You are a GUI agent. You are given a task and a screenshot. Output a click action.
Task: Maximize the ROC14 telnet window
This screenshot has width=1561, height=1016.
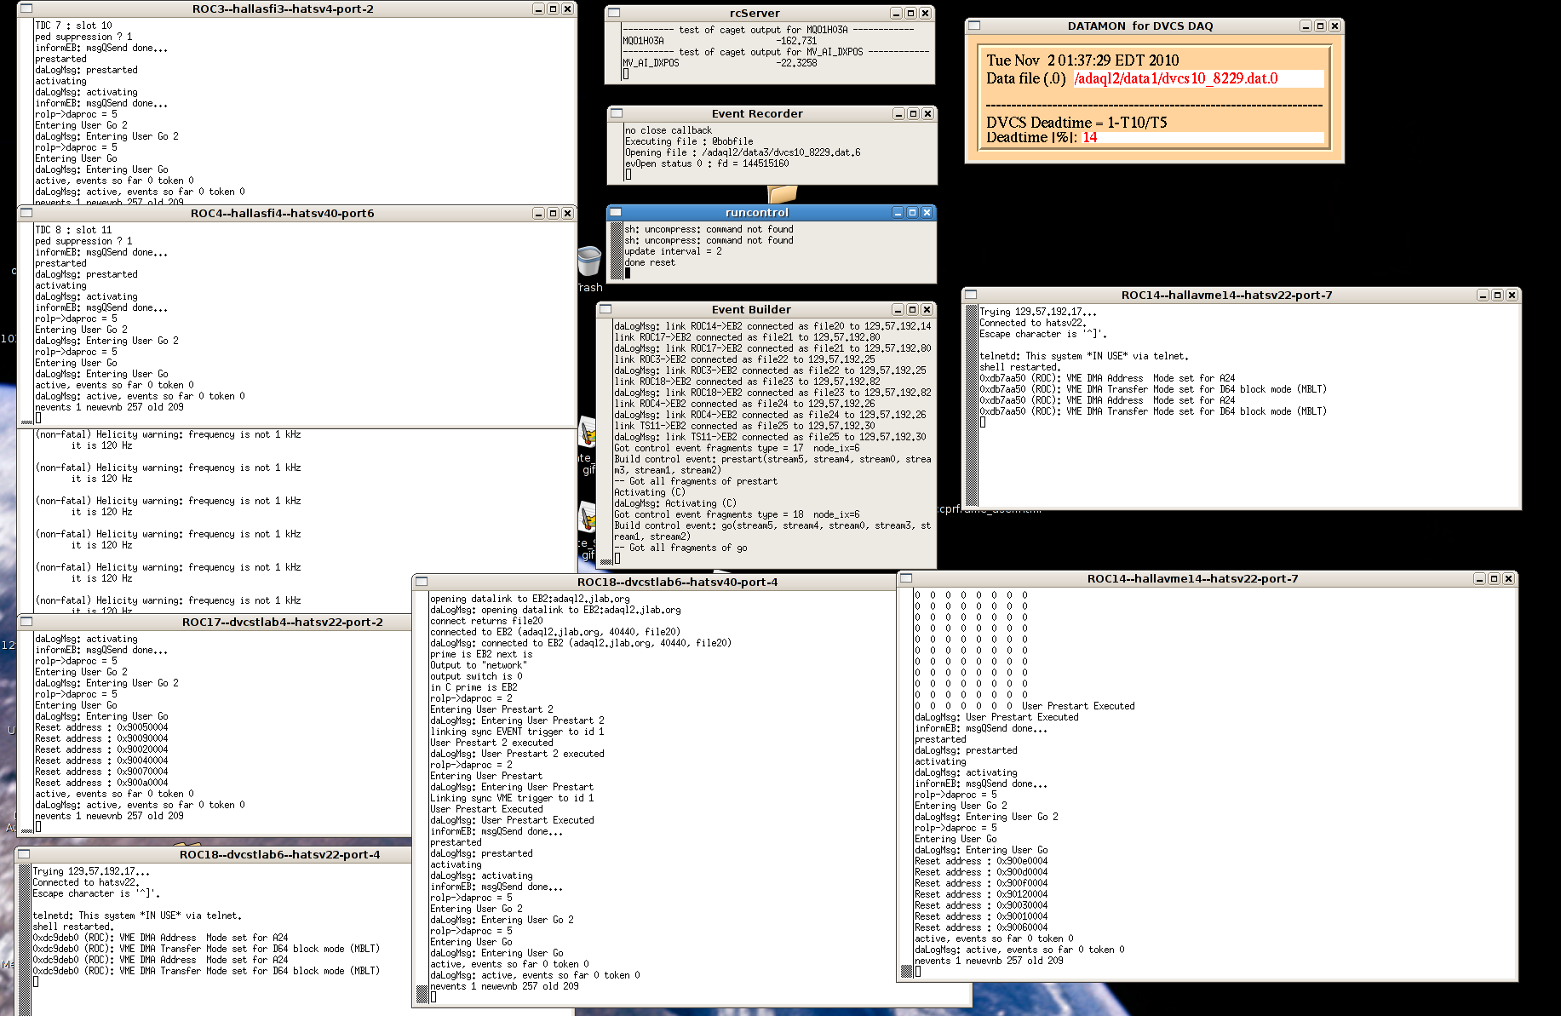coord(1497,295)
